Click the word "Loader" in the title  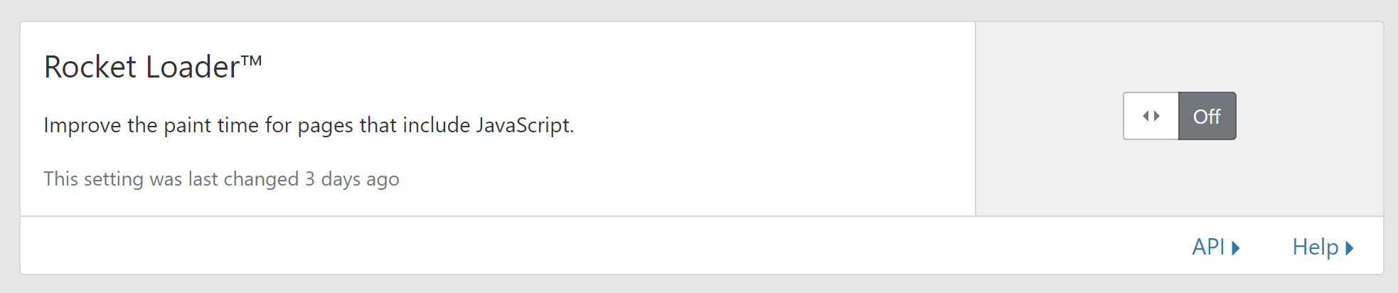point(193,67)
